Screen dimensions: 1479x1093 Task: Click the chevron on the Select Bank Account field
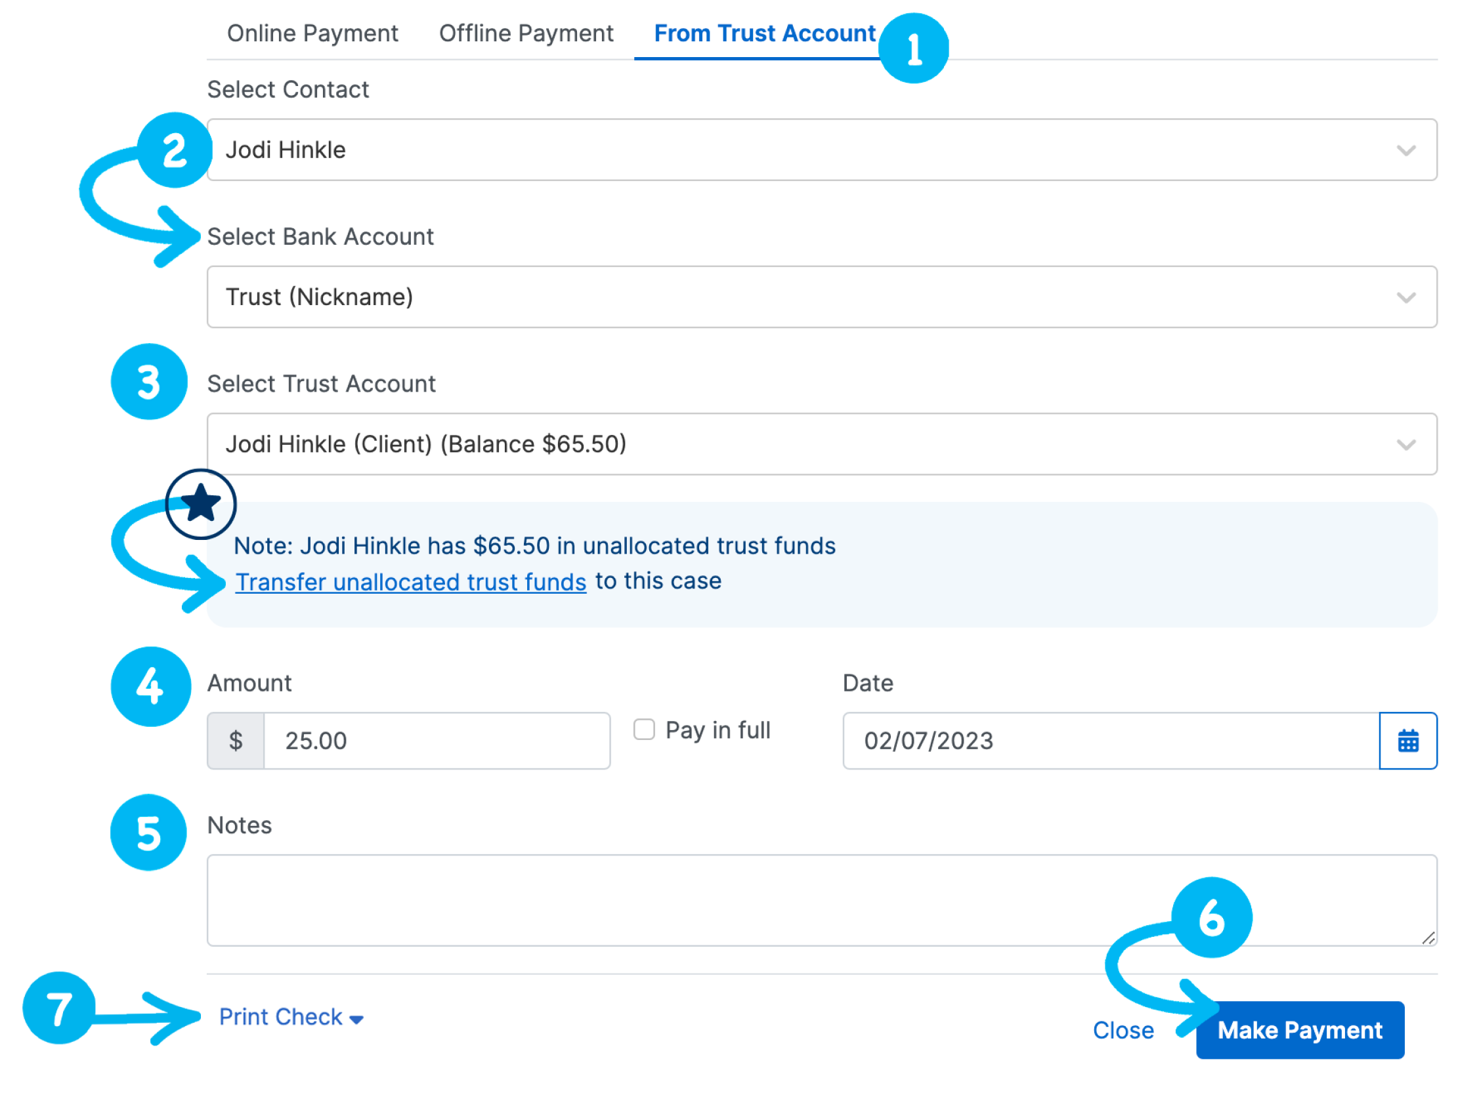pos(1407,297)
